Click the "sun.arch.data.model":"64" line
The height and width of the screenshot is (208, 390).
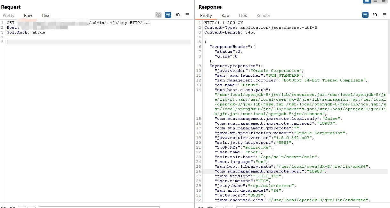point(249,190)
